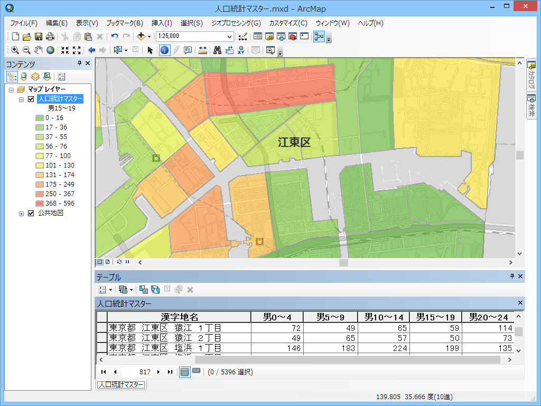Collapse the マップ レイヤー data frame

(12, 90)
